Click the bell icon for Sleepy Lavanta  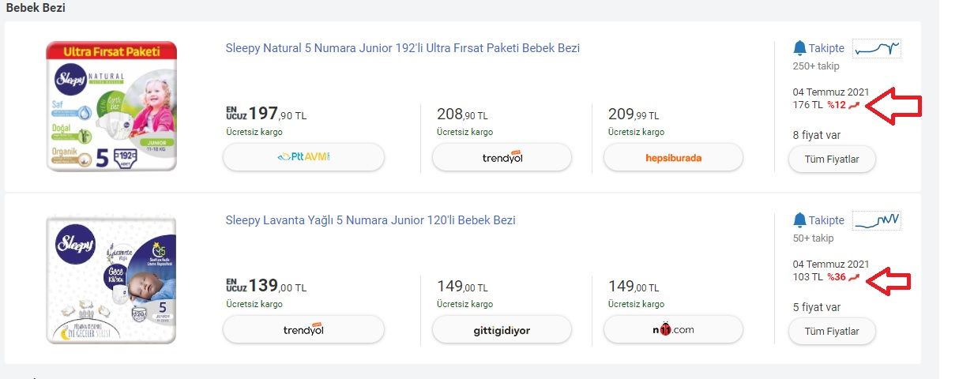(x=799, y=220)
